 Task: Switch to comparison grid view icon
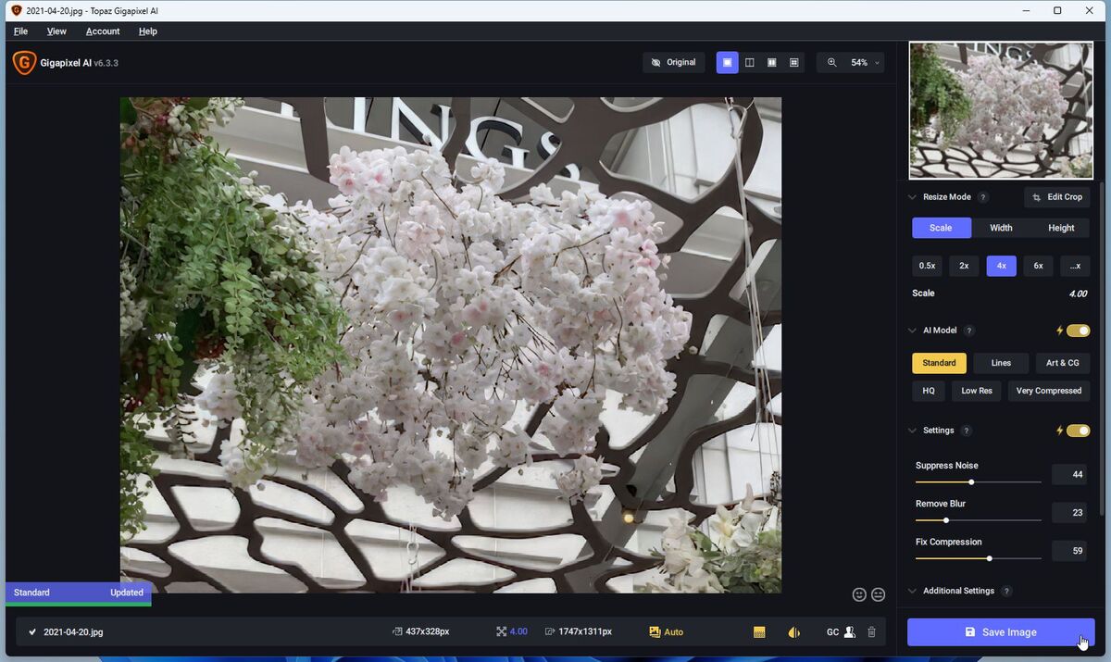coord(793,63)
